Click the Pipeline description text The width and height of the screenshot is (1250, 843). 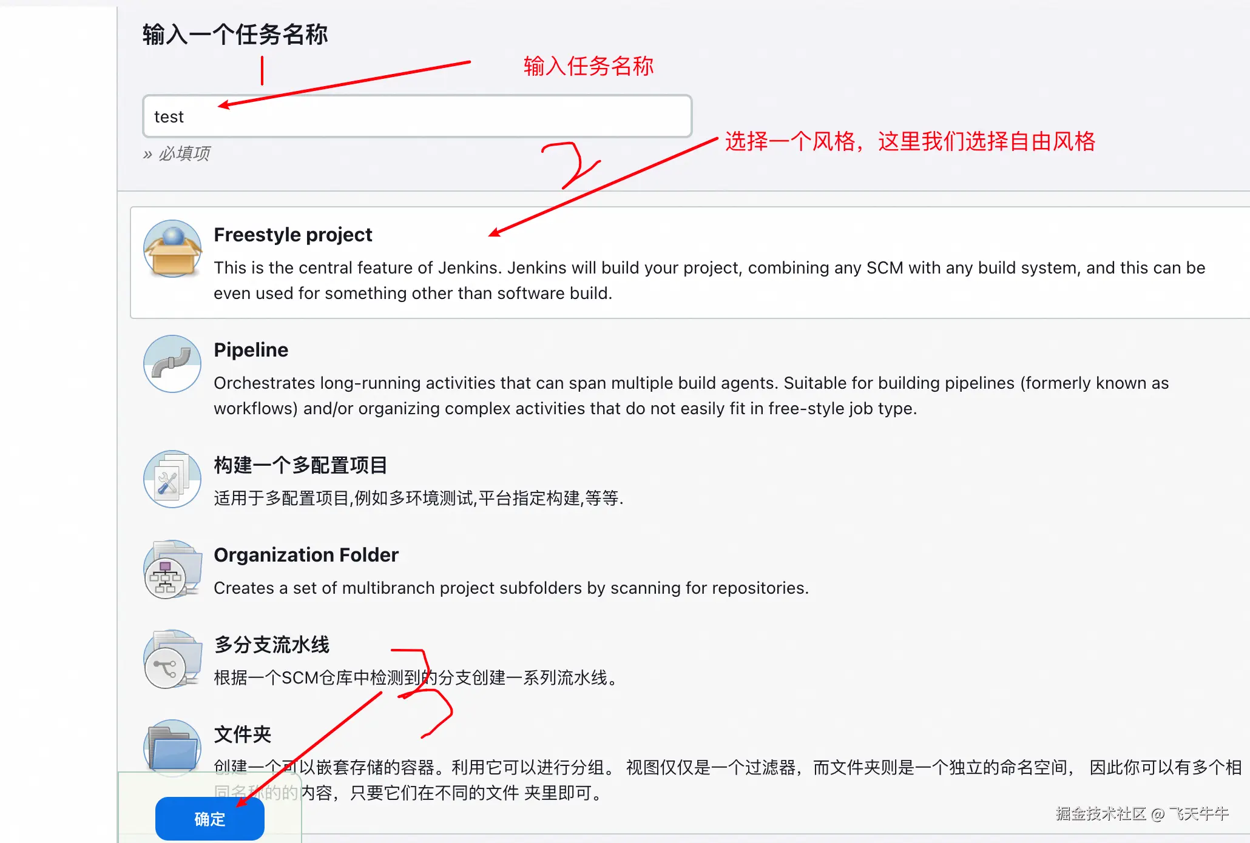point(691,395)
